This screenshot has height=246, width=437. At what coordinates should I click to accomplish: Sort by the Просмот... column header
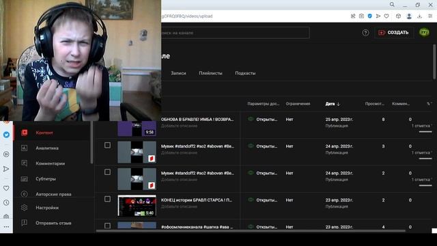pos(375,104)
